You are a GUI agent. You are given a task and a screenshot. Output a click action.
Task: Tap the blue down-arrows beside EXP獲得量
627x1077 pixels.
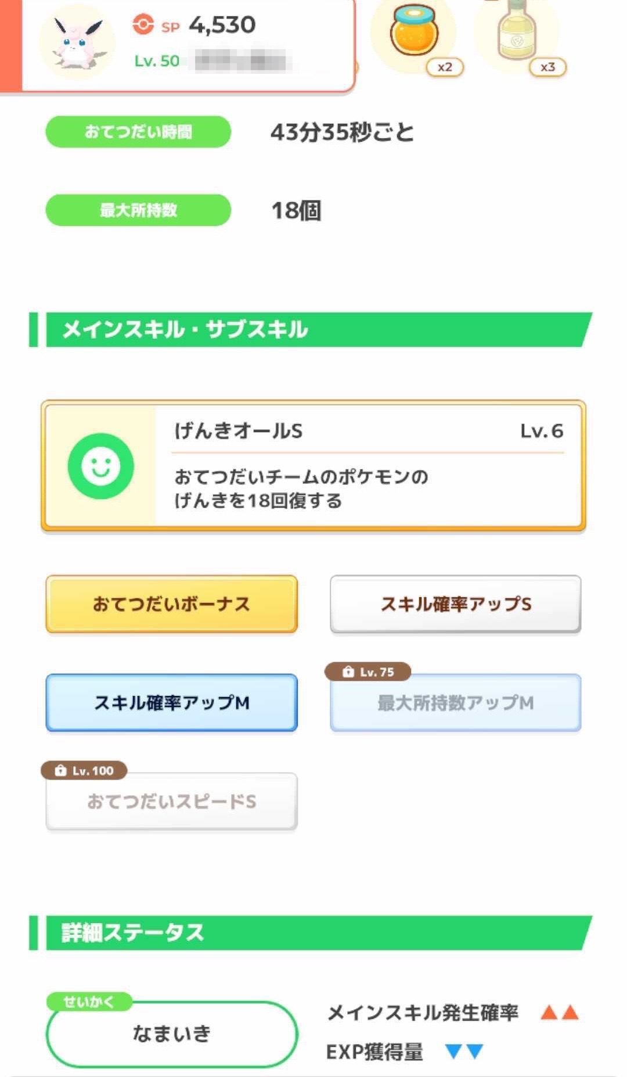coord(464,1051)
